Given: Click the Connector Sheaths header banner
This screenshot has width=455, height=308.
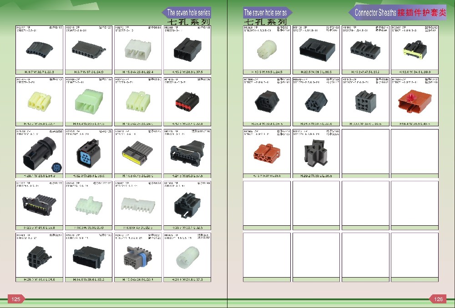Looking at the screenshot, I should click(398, 12).
